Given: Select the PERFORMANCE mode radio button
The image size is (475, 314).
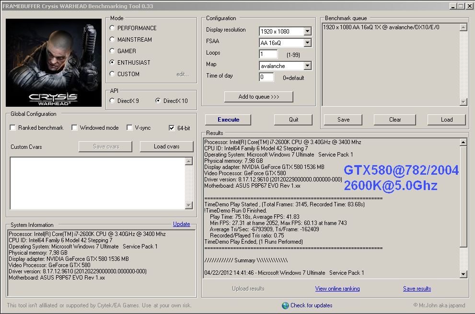Looking at the screenshot, I should coord(112,28).
